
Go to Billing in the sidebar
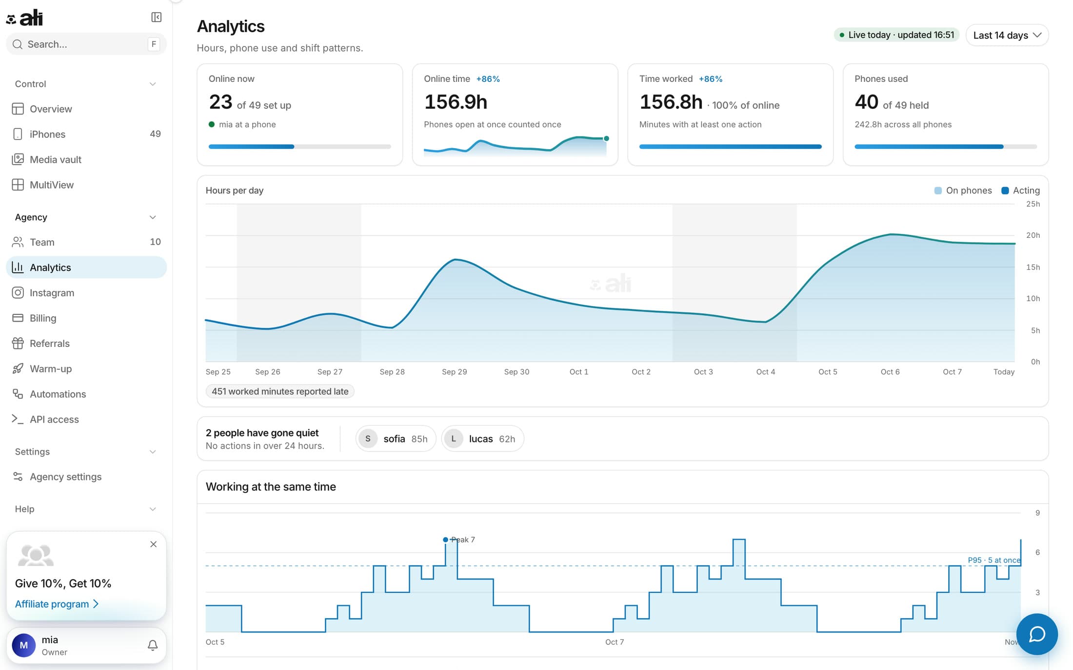[x=86, y=318]
